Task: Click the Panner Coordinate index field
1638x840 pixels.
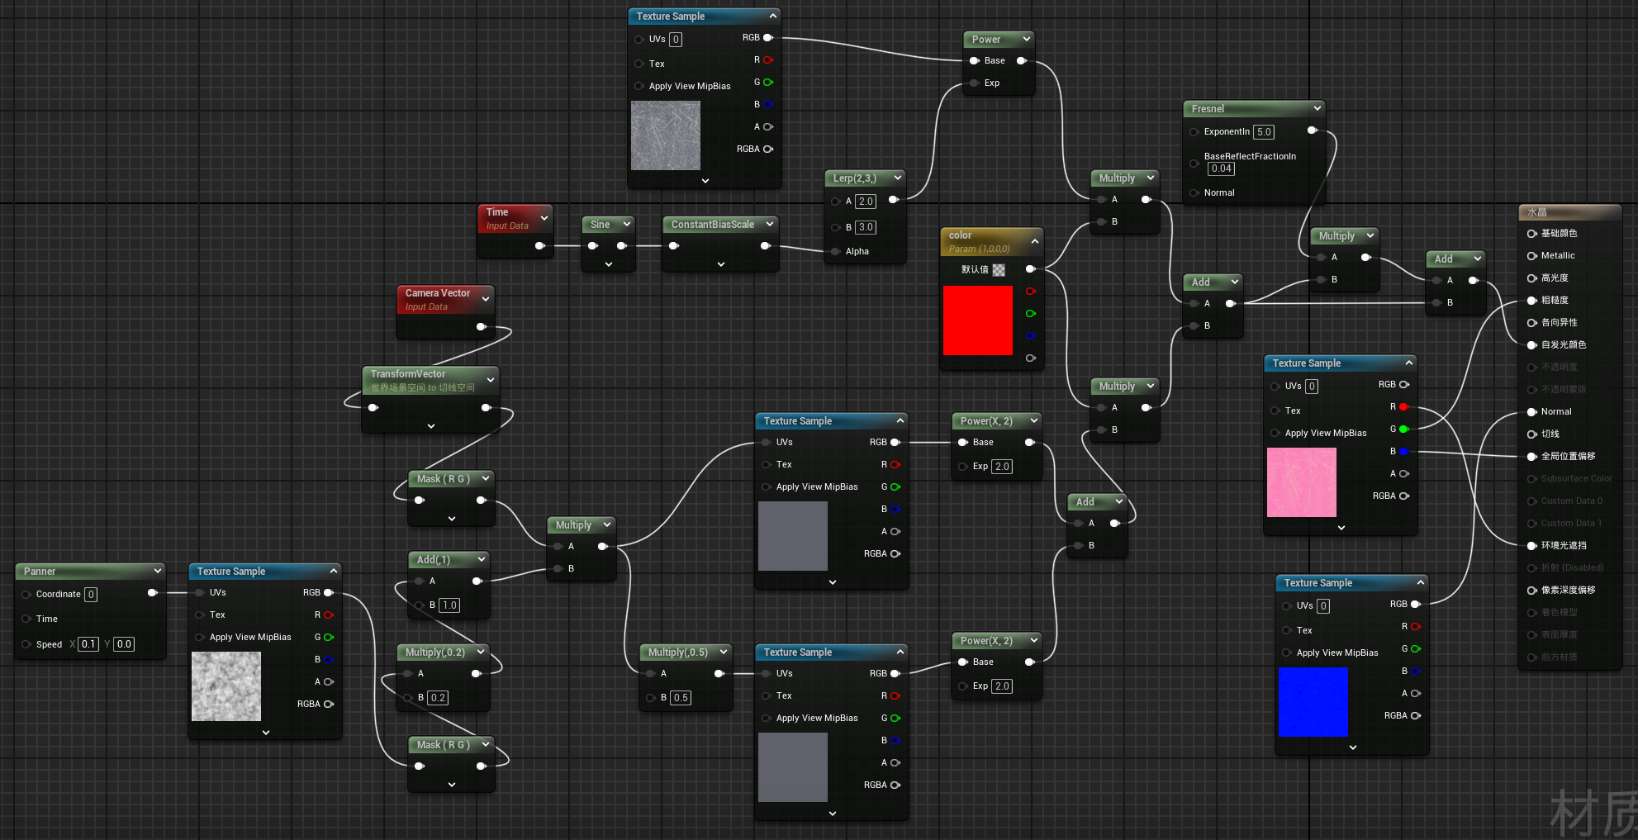Action: (91, 595)
